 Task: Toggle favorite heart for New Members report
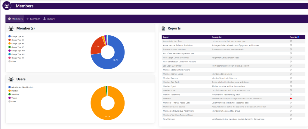(291, 119)
